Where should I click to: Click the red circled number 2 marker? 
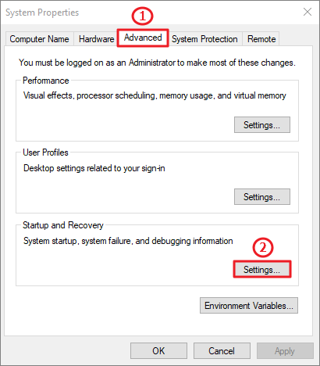pos(263,247)
